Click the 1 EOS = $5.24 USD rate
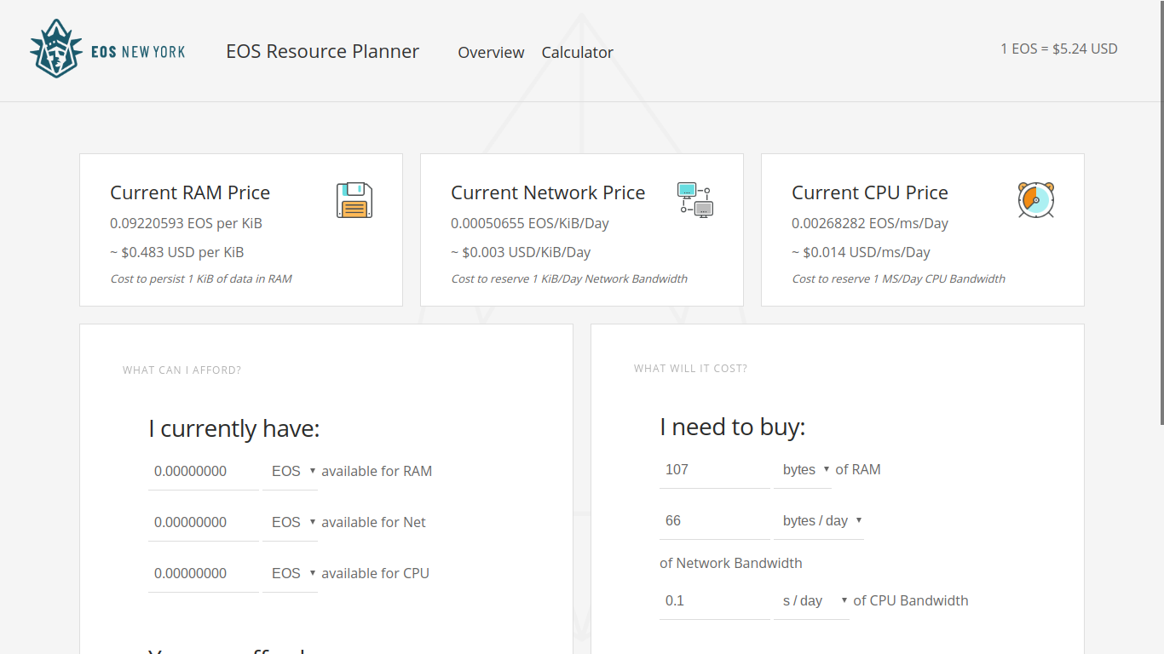The height and width of the screenshot is (654, 1164). [x=1058, y=49]
